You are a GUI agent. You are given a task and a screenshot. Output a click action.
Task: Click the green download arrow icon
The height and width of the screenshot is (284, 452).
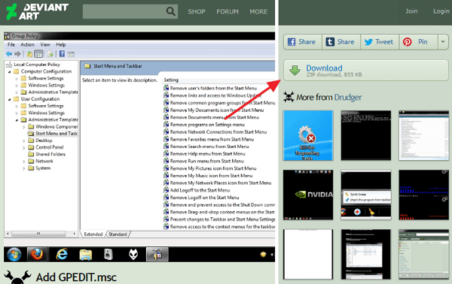tap(295, 71)
